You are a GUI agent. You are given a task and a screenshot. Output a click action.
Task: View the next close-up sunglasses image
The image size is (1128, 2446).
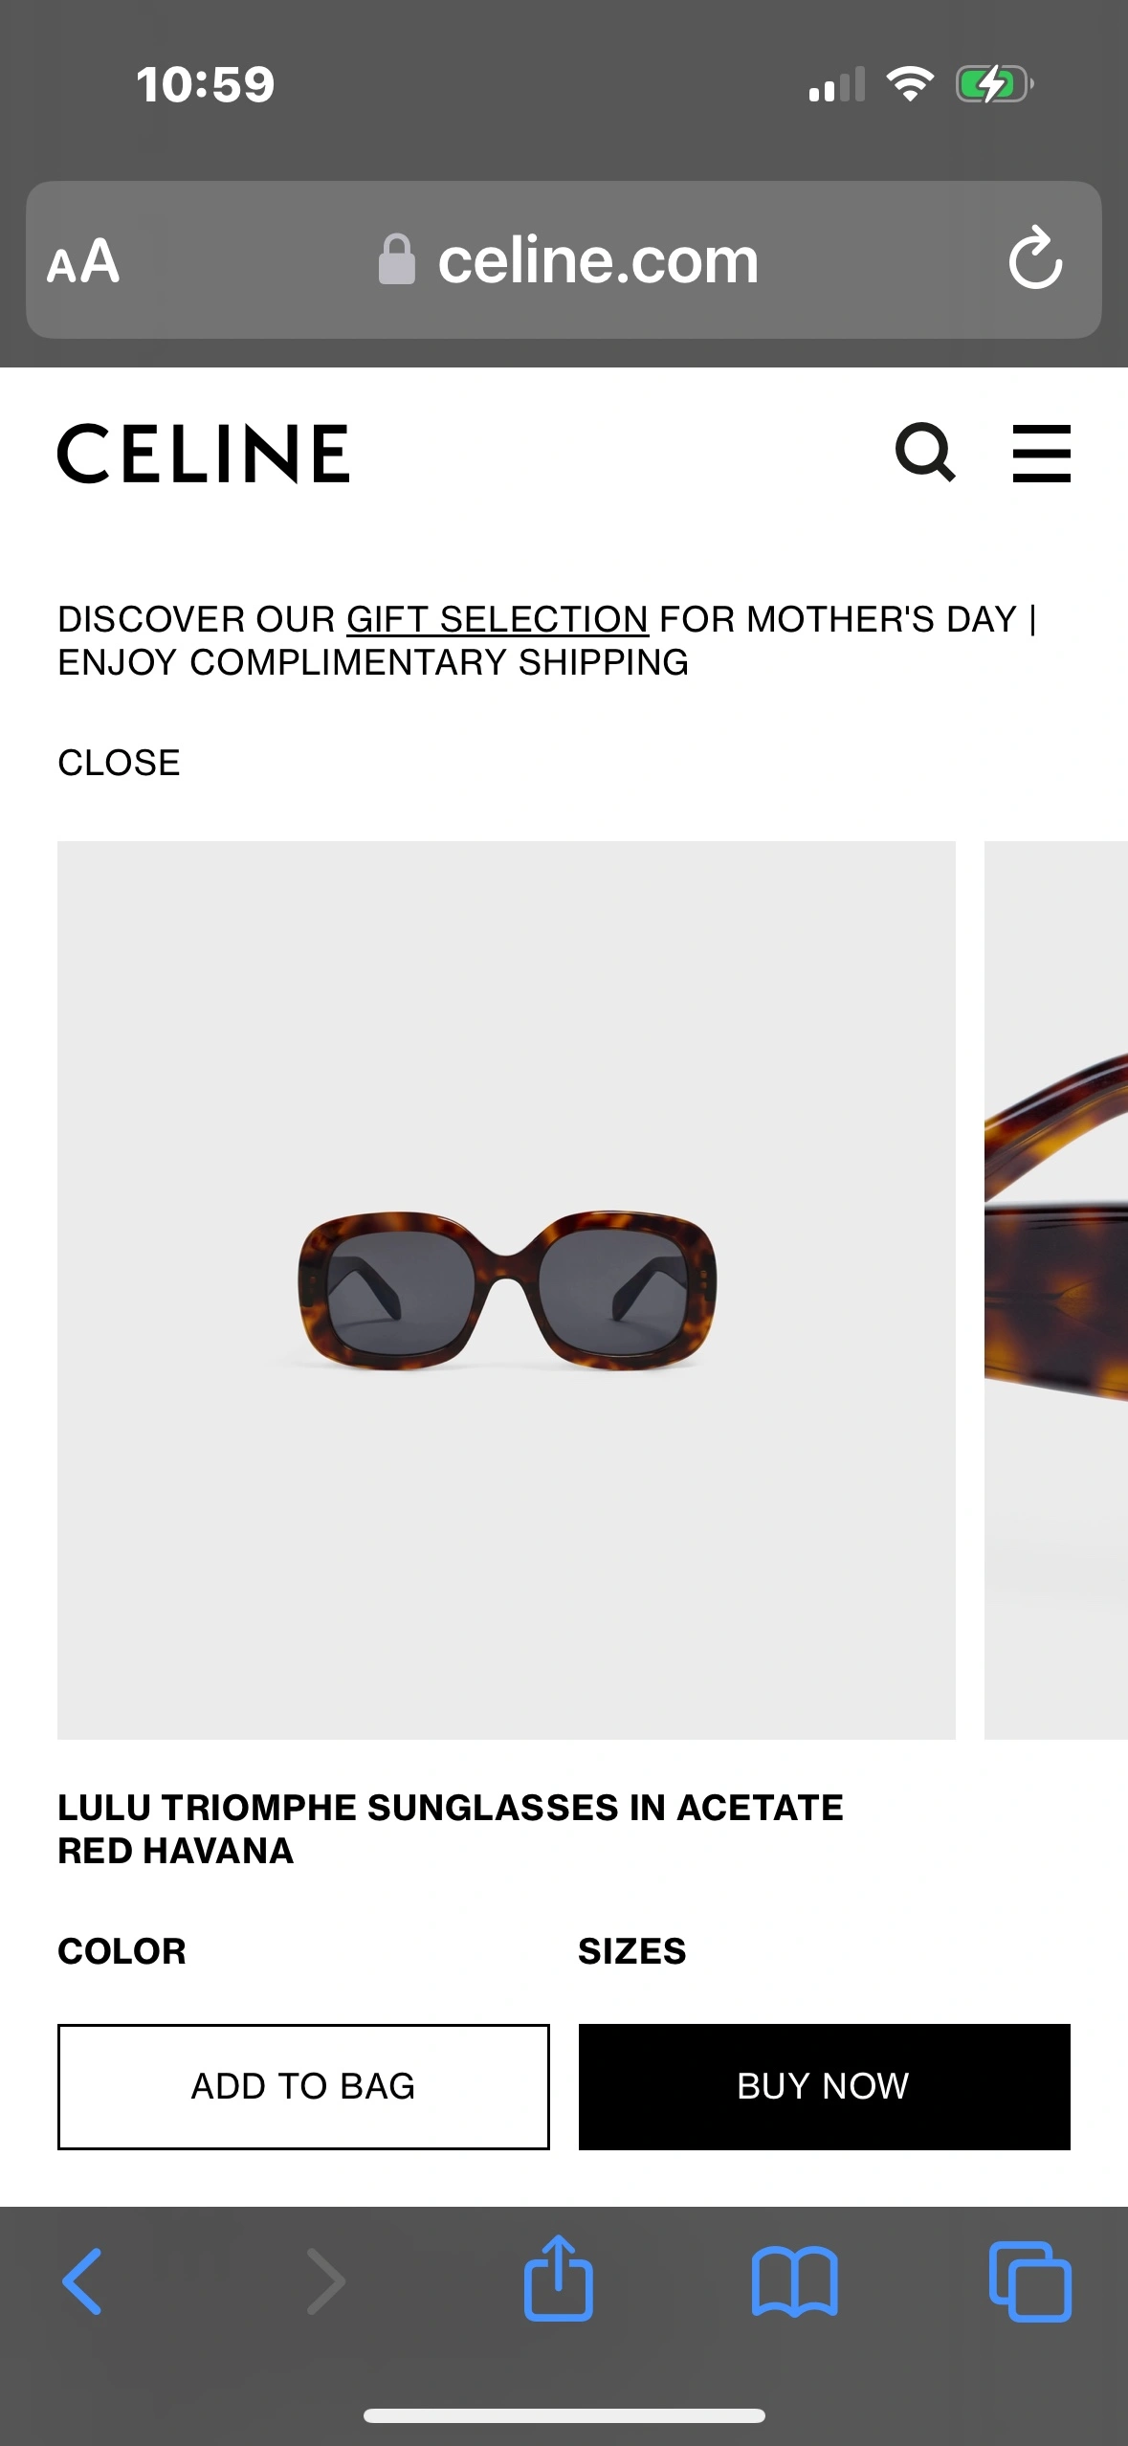click(1056, 1290)
